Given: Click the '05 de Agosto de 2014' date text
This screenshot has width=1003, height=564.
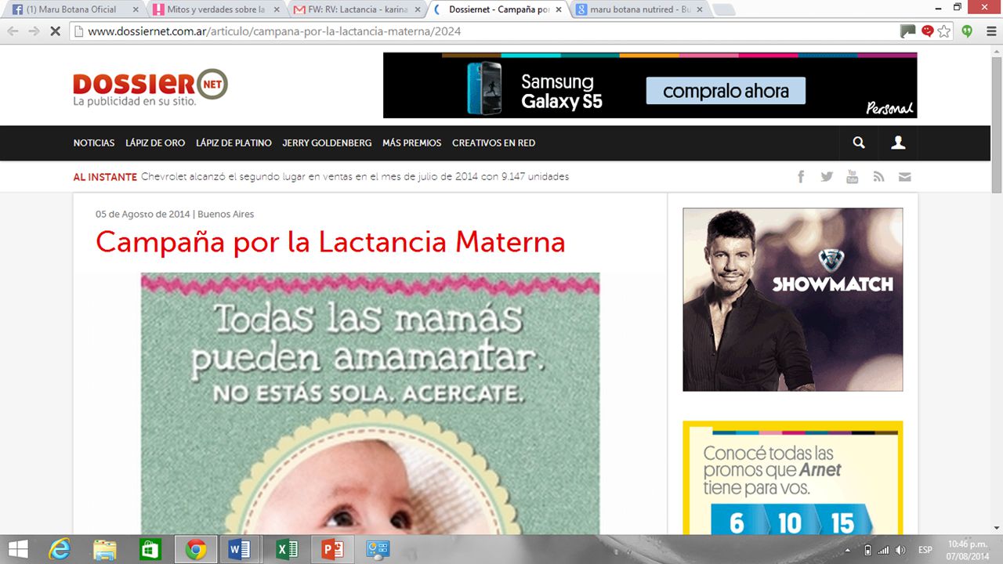Looking at the screenshot, I should pyautogui.click(x=143, y=214).
